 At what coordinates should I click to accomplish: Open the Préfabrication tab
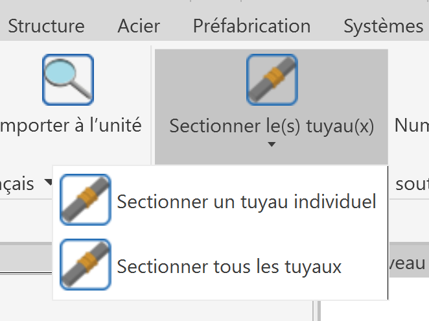(x=251, y=27)
